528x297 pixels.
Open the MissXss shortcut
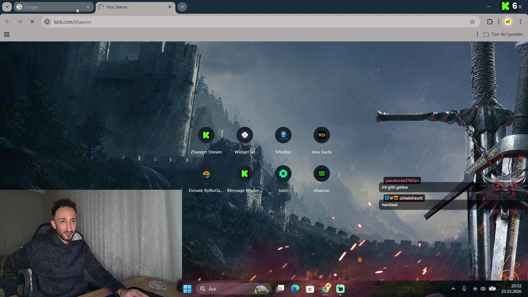click(283, 141)
